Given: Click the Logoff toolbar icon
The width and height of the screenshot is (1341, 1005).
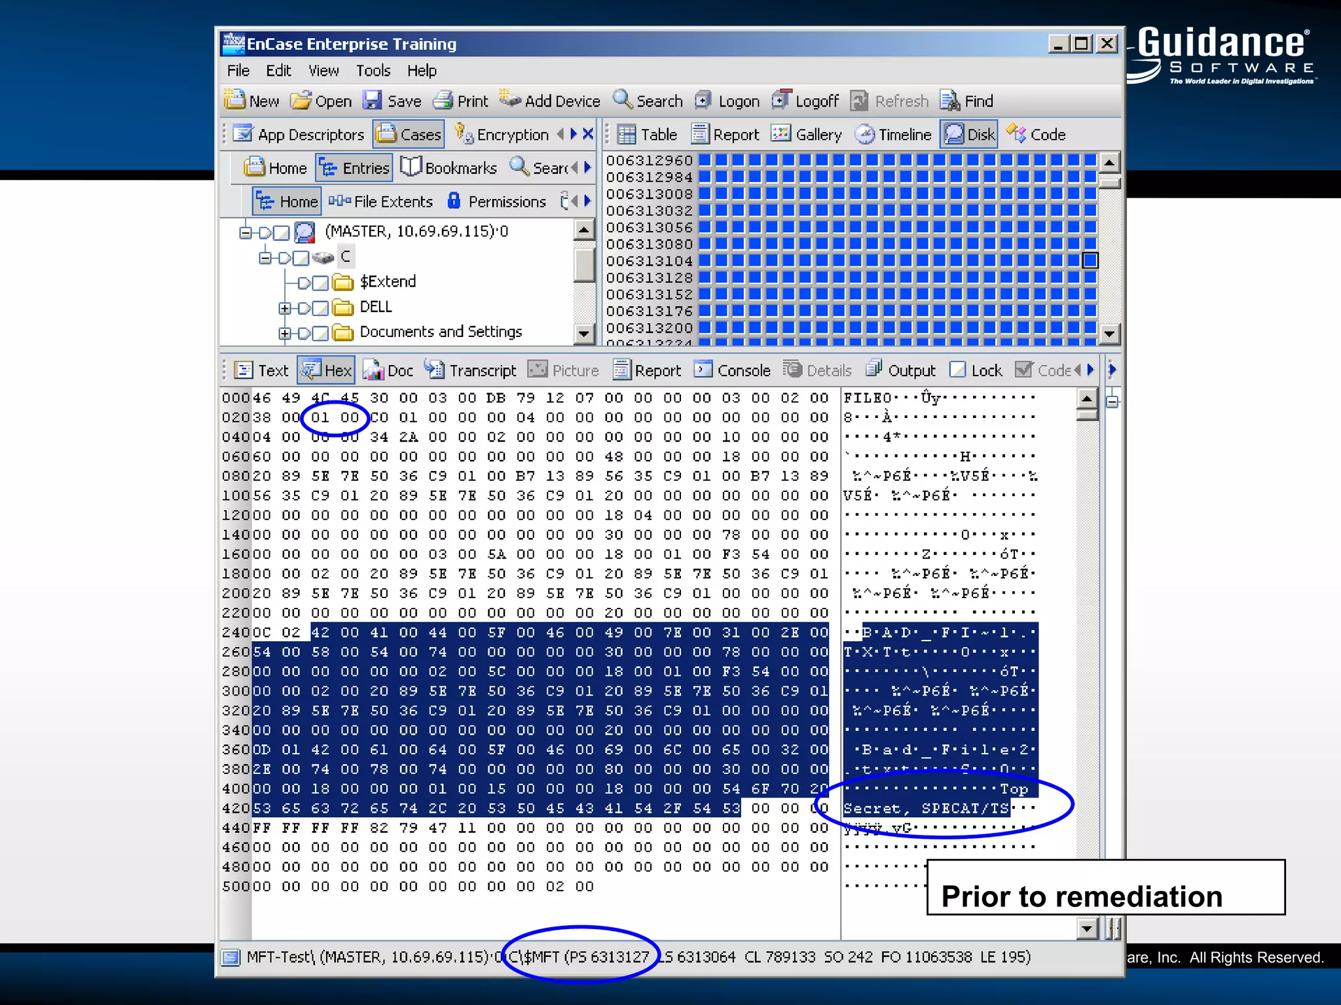Looking at the screenshot, I should tap(782, 99).
